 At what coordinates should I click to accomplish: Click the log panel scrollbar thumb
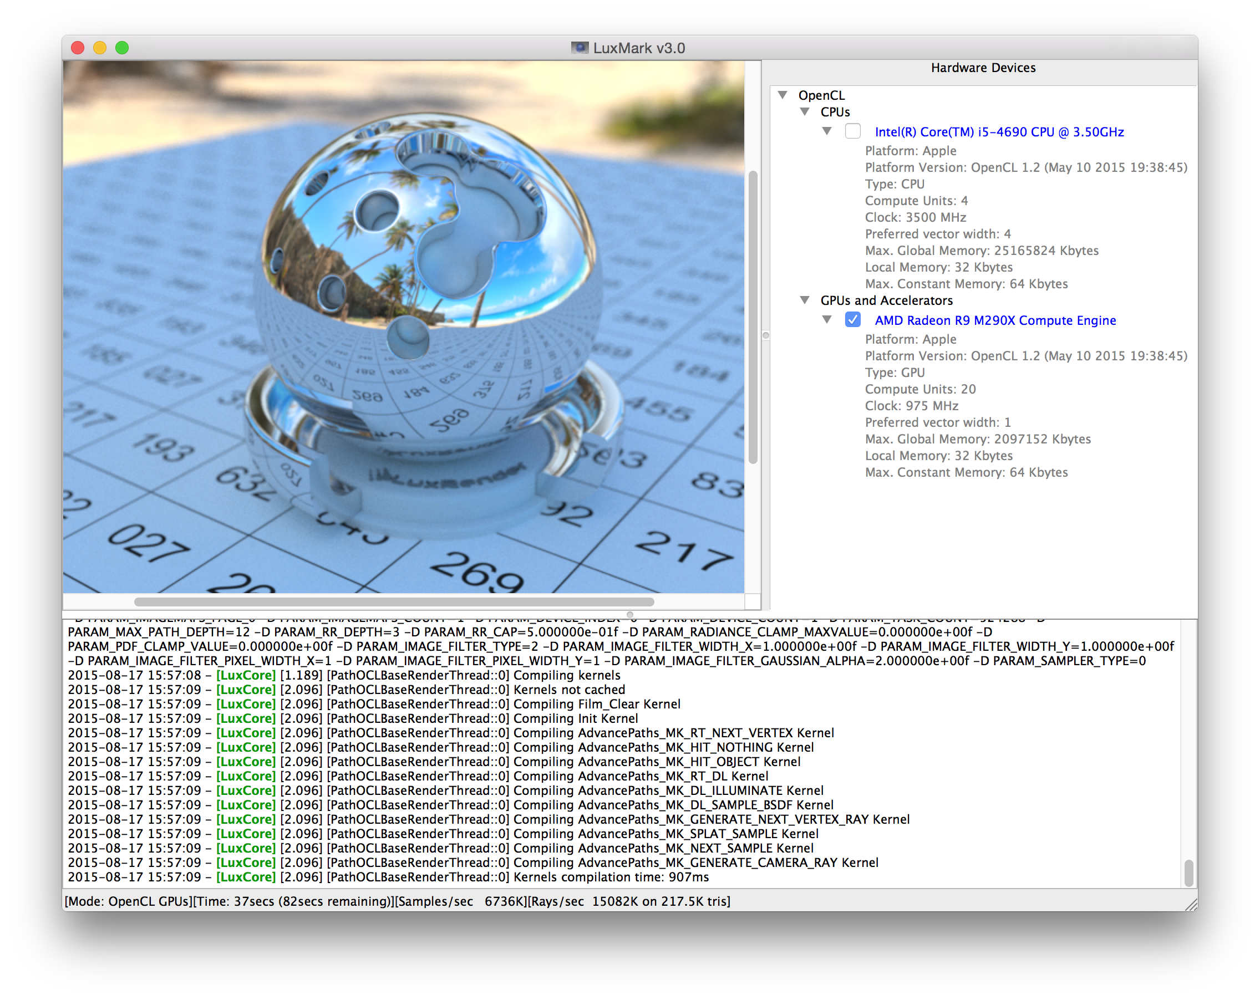point(1188,873)
